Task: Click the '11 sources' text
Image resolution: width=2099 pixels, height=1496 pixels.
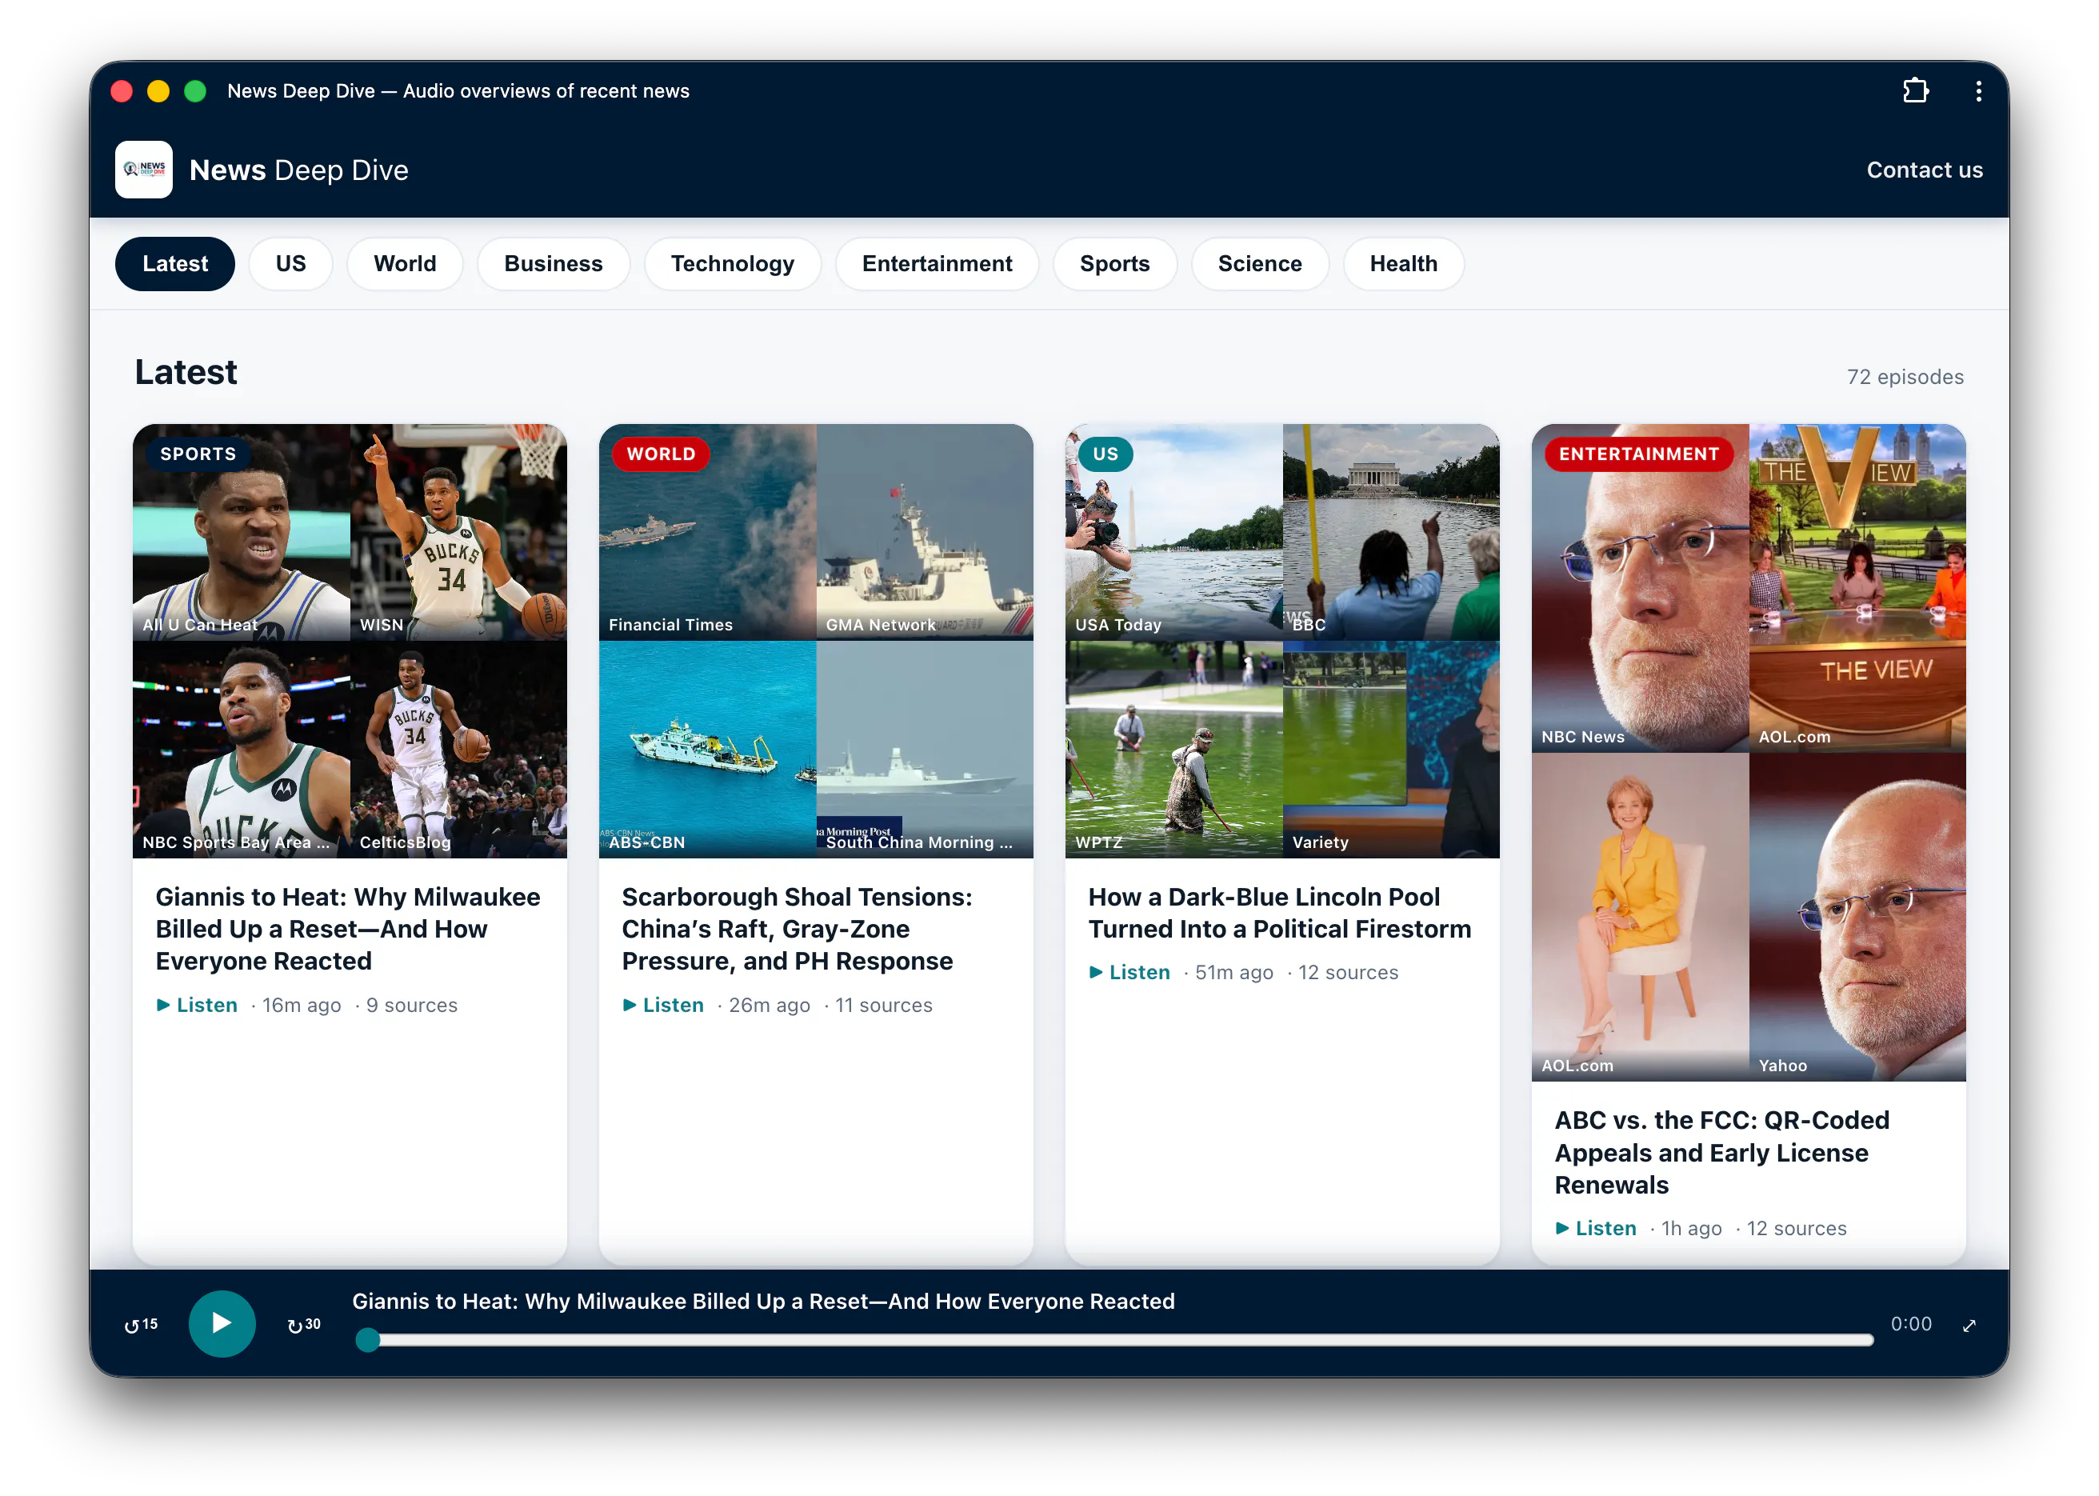Action: pos(883,1005)
